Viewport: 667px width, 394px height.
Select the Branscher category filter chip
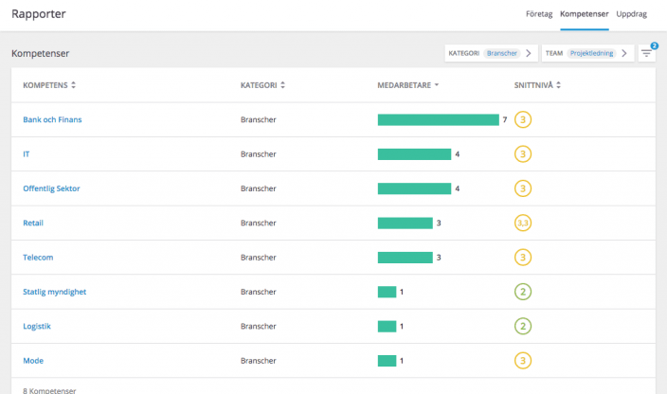click(x=502, y=53)
